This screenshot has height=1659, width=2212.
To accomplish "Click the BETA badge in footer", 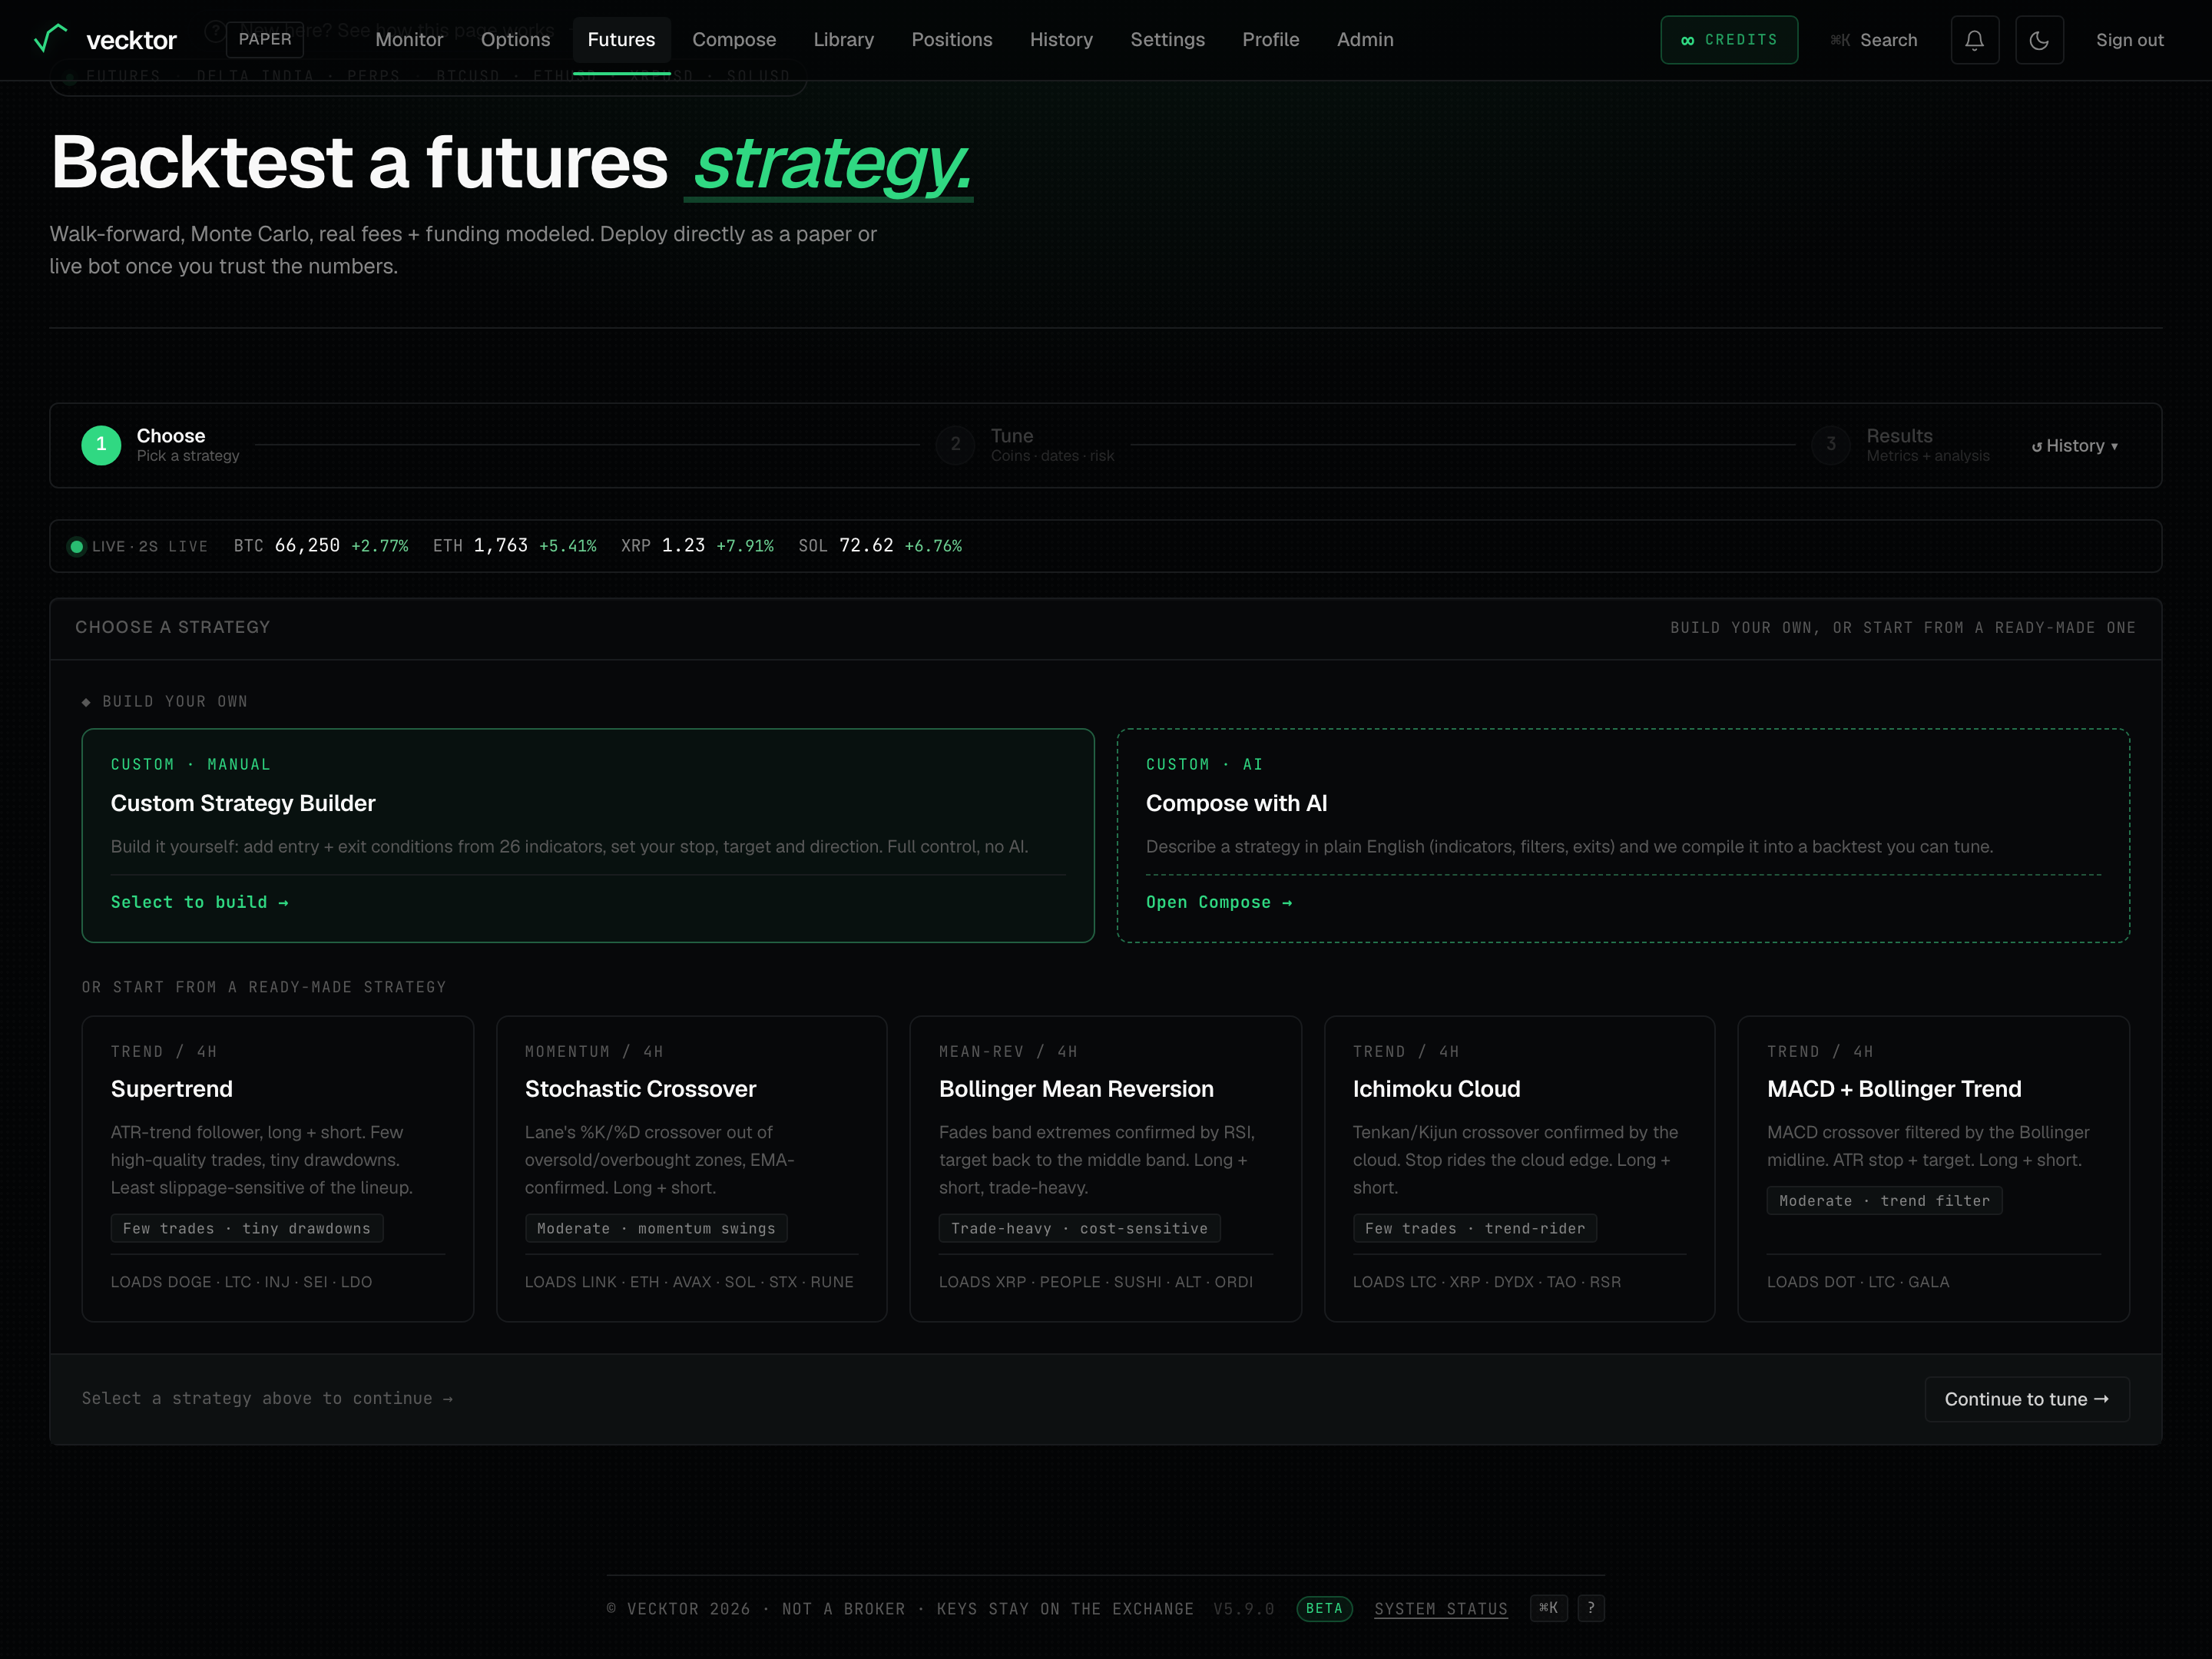I will [x=1324, y=1608].
